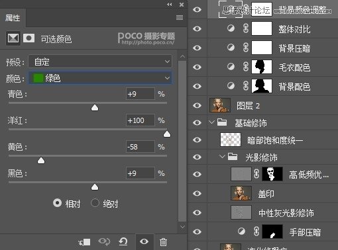Hide the 高低频优 layer
Screen dimensions: 338x250
coord(197,174)
